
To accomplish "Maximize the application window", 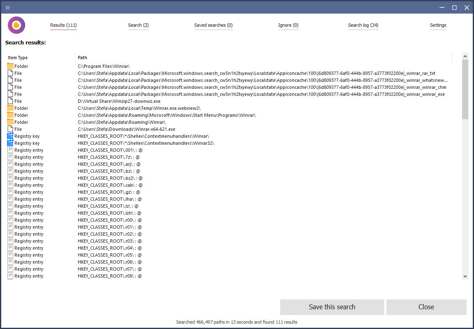I will point(454,7).
